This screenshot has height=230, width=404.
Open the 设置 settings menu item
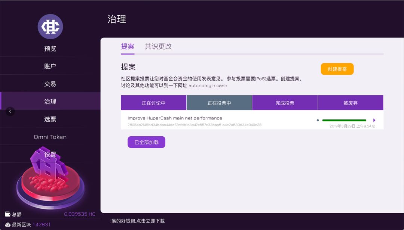click(x=50, y=154)
